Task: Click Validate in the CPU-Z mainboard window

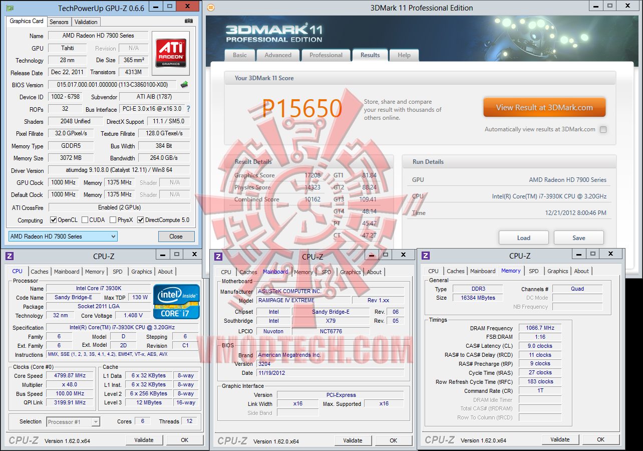Action: (353, 440)
